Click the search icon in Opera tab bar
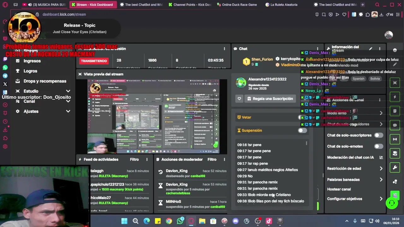 377,5
